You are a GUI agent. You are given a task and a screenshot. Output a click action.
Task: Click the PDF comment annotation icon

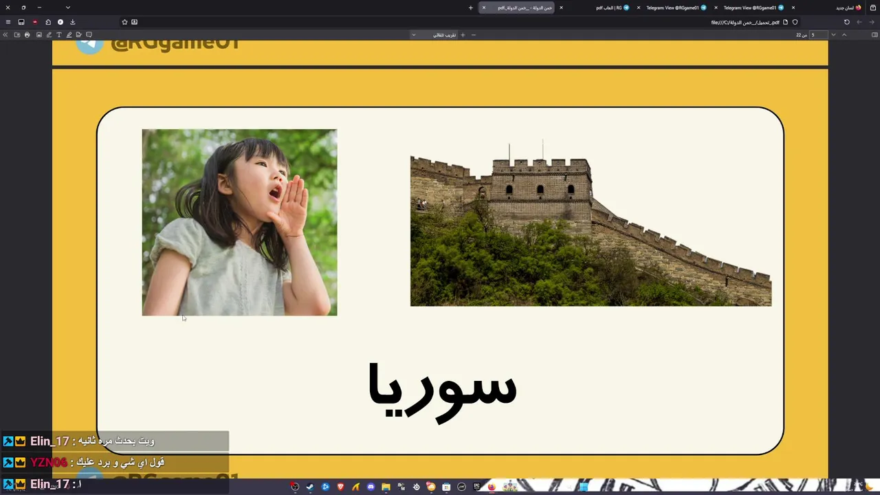click(89, 34)
